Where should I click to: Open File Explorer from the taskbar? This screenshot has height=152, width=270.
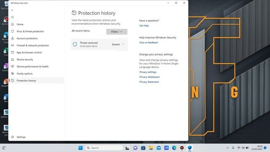click(x=151, y=148)
